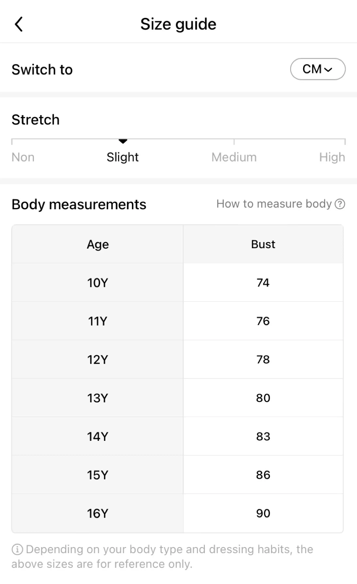The width and height of the screenshot is (357, 584).
Task: Click the stretch slider triangle marker
Action: [x=123, y=141]
